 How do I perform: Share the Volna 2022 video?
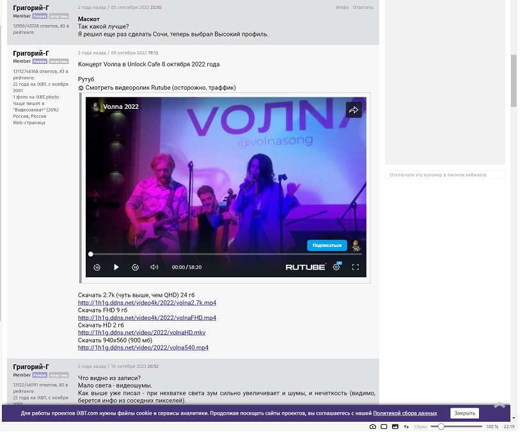pyautogui.click(x=354, y=110)
